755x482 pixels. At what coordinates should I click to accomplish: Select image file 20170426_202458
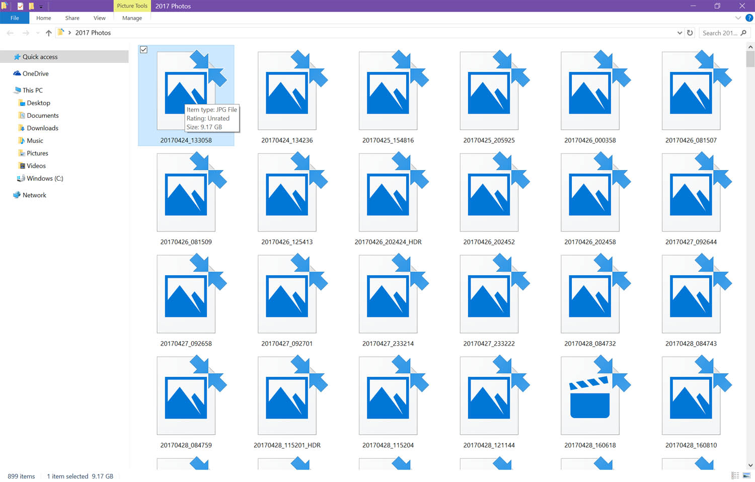pyautogui.click(x=590, y=197)
